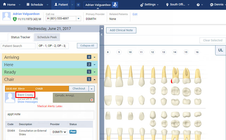Open the Dennis user menu
The height and width of the screenshot is (140, 226).
pos(218,5)
